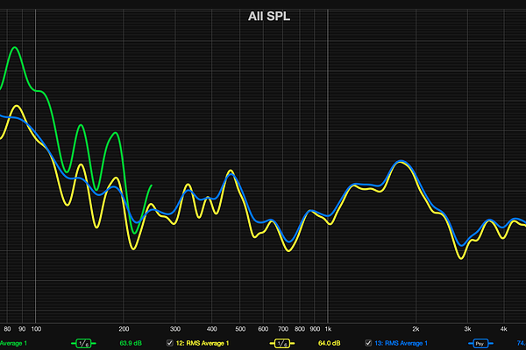Image resolution: width=526 pixels, height=350 pixels.
Task: Click the green Average 1 legend label
Action: point(13,343)
